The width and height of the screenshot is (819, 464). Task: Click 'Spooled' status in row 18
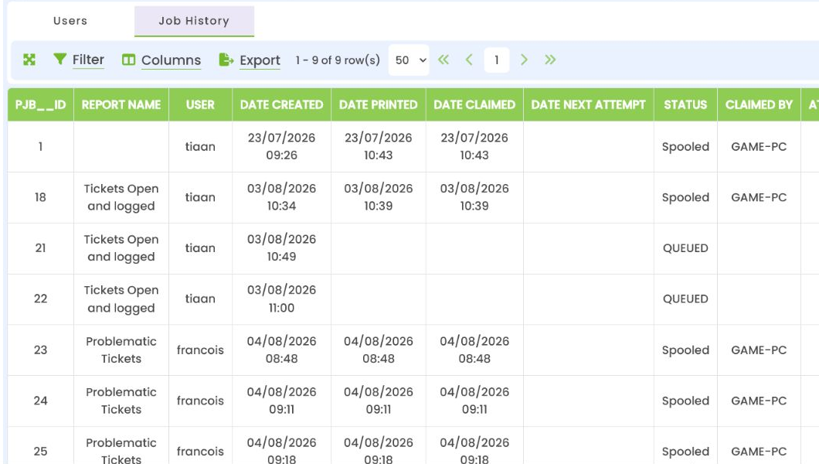click(685, 197)
